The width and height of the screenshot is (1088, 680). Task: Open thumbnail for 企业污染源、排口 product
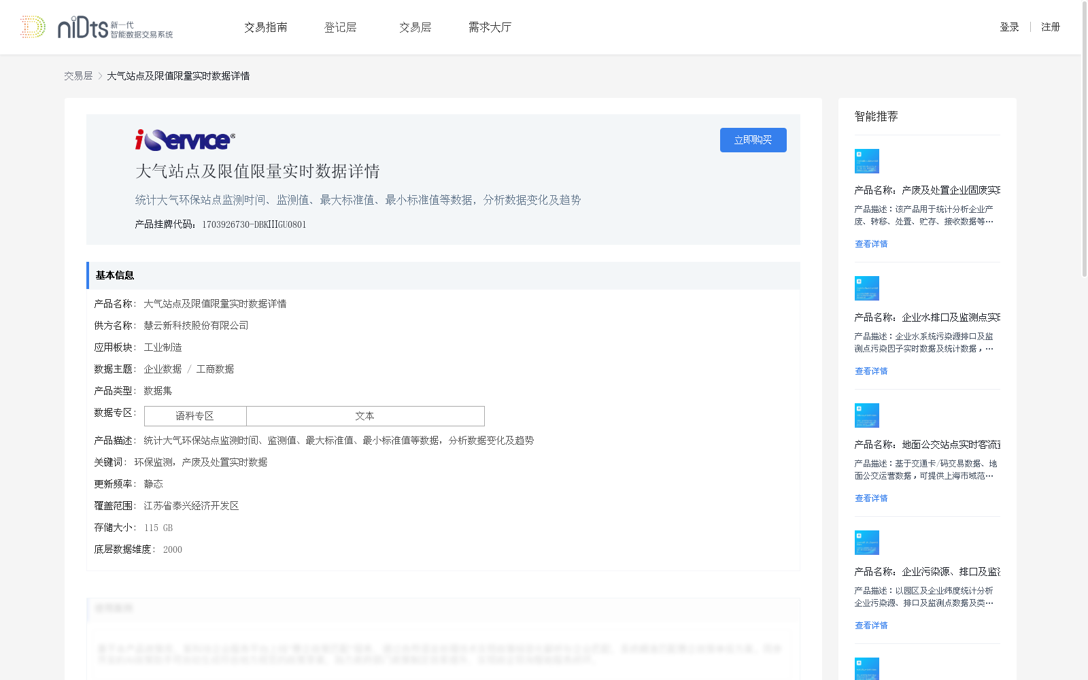coord(867,543)
